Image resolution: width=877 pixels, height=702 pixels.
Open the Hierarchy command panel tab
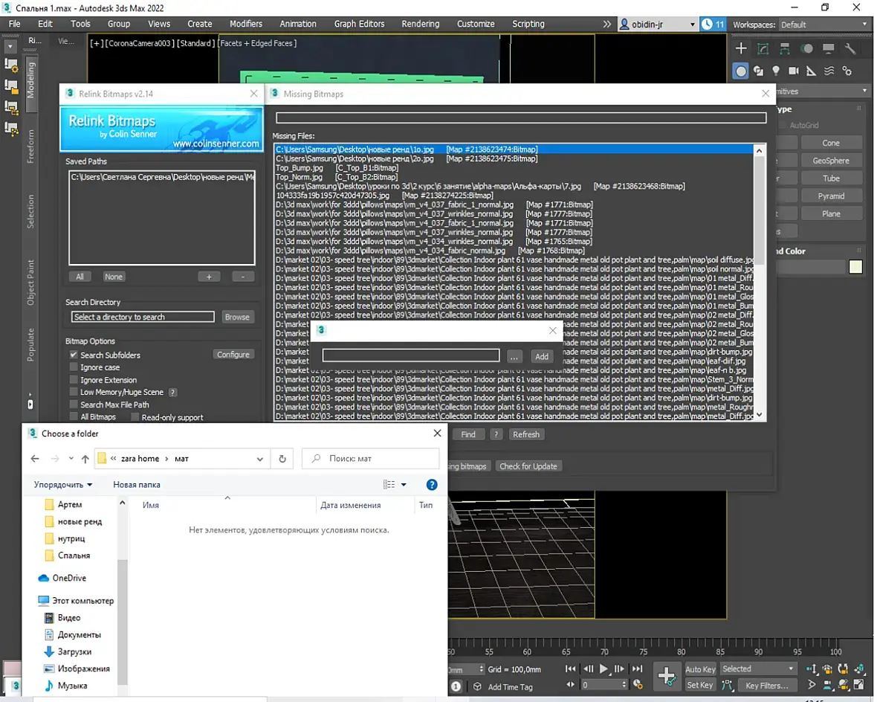coord(785,48)
